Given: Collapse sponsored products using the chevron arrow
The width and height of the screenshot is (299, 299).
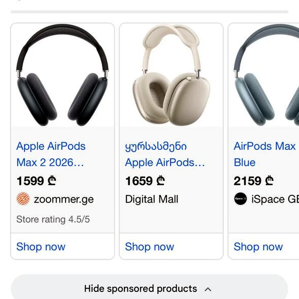Looking at the screenshot, I should tap(208, 289).
